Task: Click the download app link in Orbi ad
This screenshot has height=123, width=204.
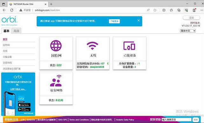Action: coord(18,89)
